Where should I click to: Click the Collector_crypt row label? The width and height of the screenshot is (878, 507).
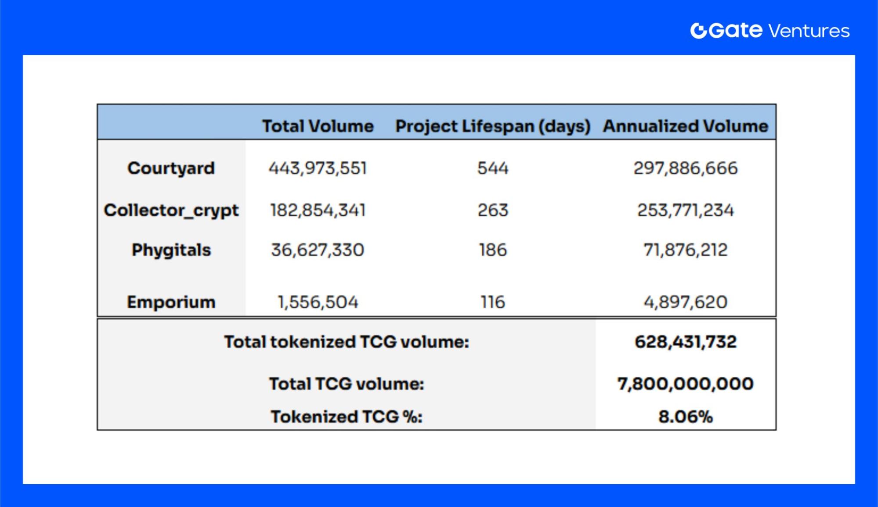tap(171, 211)
